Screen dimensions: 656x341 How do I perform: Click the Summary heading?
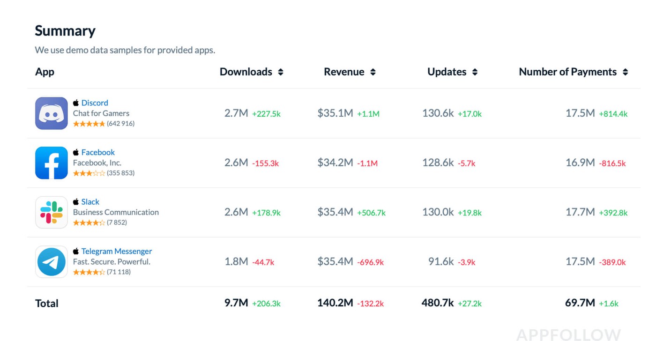click(65, 31)
